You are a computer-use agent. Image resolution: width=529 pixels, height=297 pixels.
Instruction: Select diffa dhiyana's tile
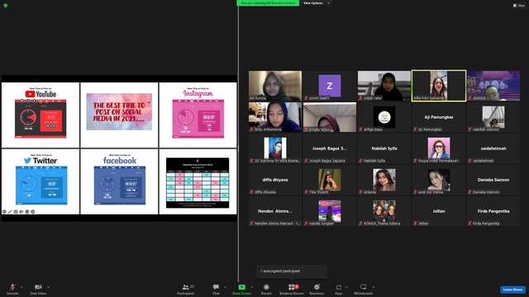[x=275, y=180]
